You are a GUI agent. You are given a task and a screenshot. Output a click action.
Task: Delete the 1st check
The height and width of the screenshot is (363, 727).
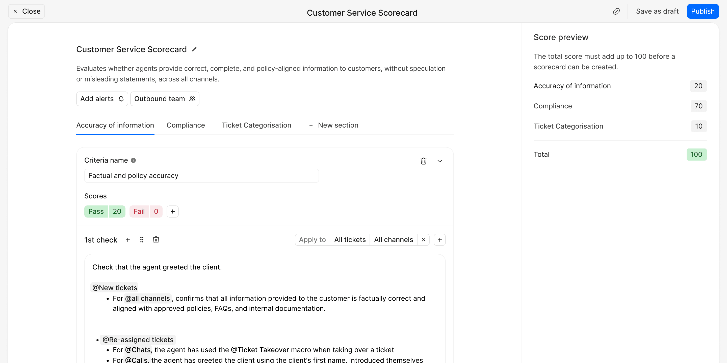pyautogui.click(x=156, y=240)
